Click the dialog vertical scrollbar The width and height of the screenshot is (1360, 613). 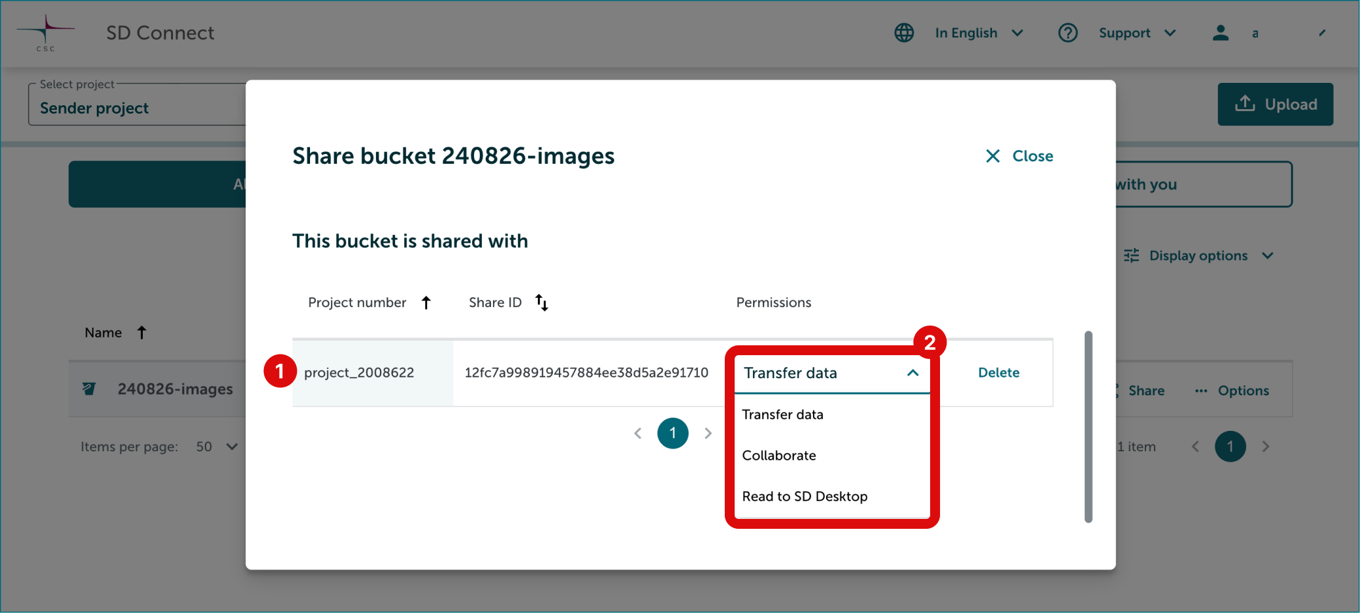[x=1088, y=427]
